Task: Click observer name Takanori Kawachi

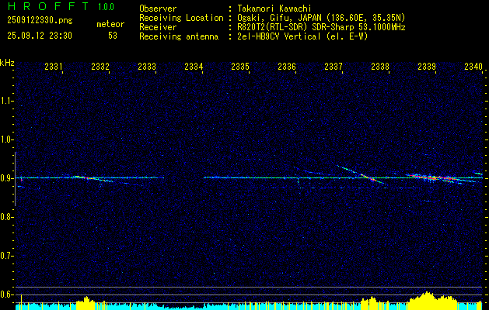Action: [x=274, y=9]
